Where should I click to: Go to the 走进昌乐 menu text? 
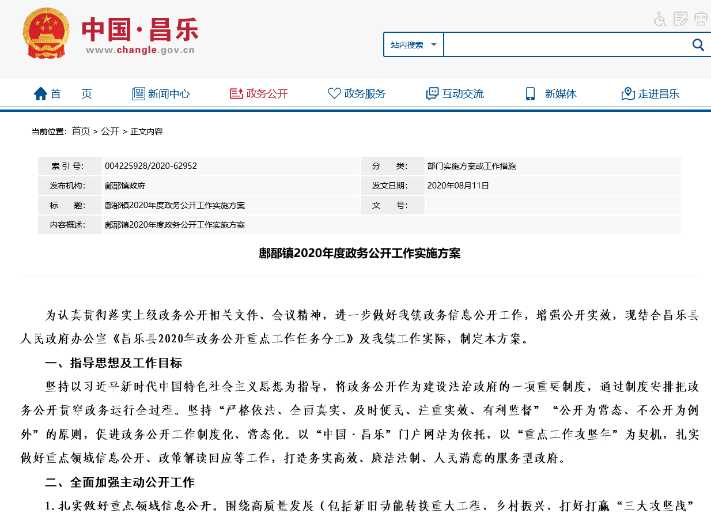[659, 94]
